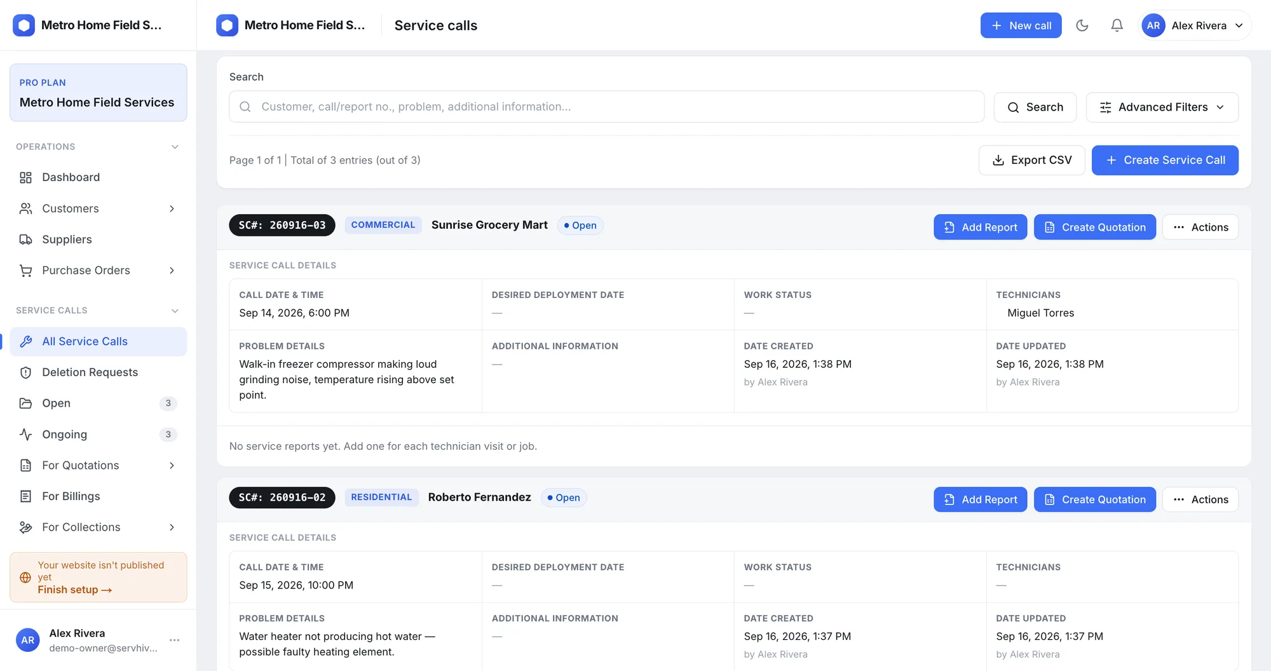Toggle dark mode moon icon
This screenshot has height=671, width=1271.
1082,25
